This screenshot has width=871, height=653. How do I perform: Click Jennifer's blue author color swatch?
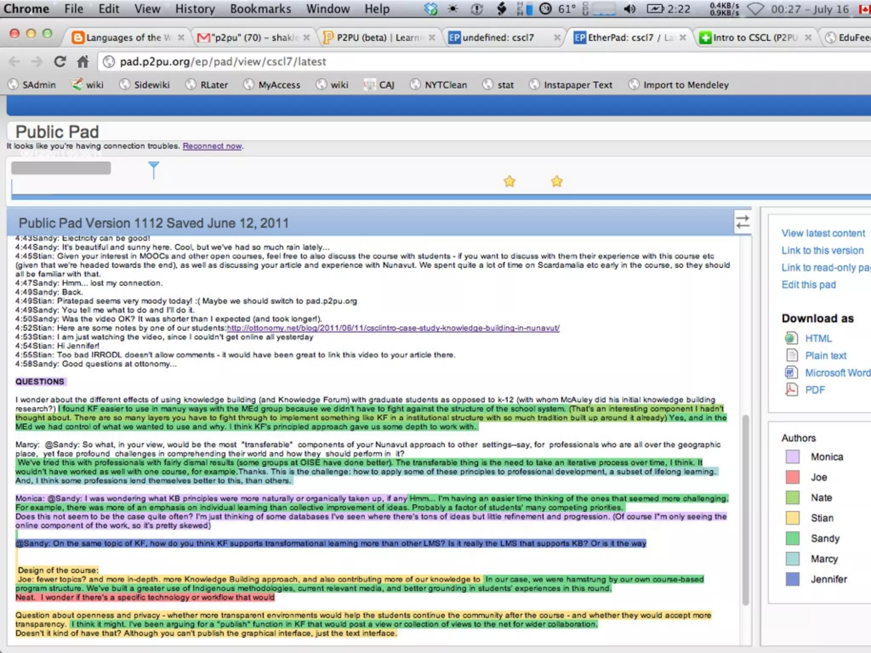(x=792, y=579)
